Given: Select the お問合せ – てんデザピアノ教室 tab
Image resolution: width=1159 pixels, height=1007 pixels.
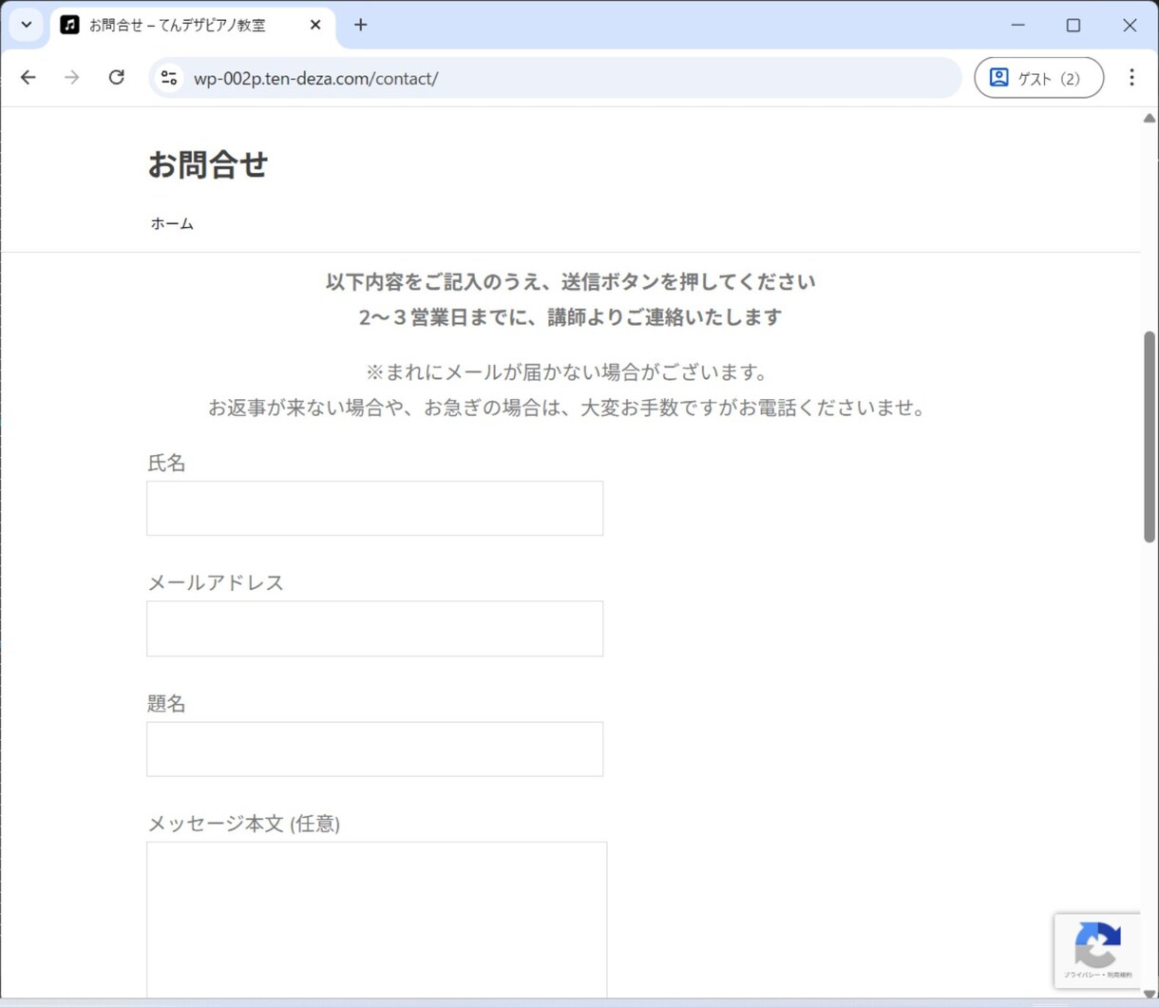Looking at the screenshot, I should coord(192,26).
